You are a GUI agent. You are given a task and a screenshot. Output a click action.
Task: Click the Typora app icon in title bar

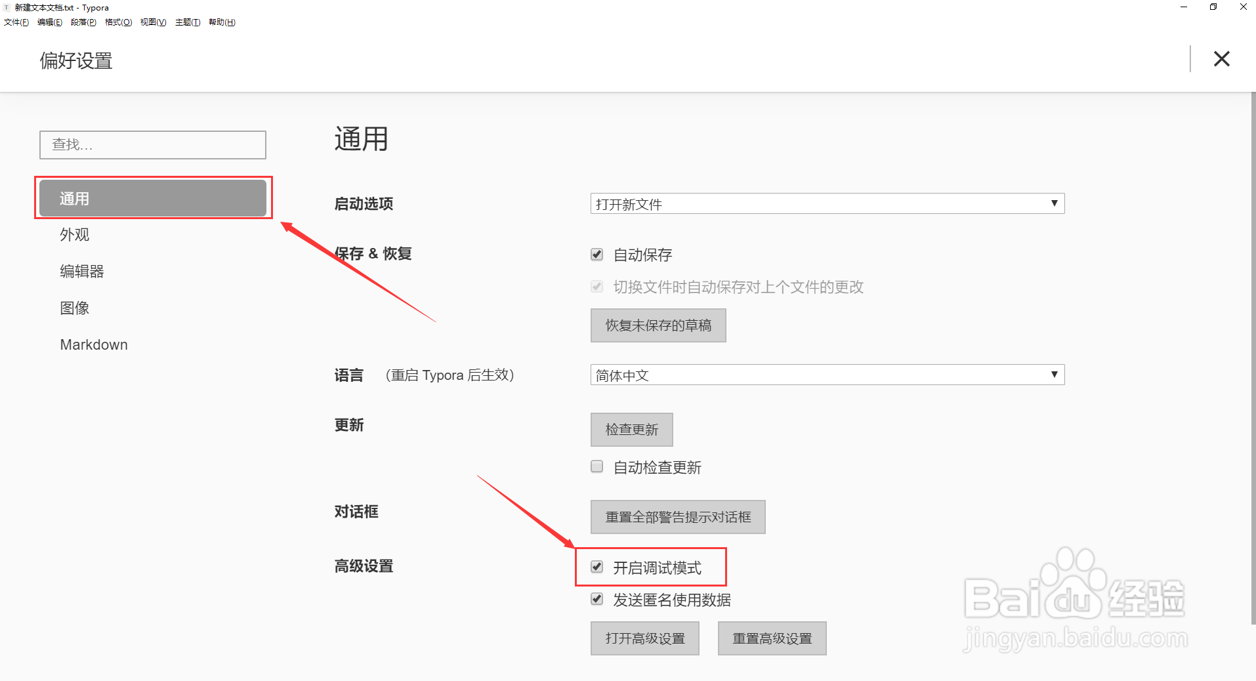(x=7, y=7)
